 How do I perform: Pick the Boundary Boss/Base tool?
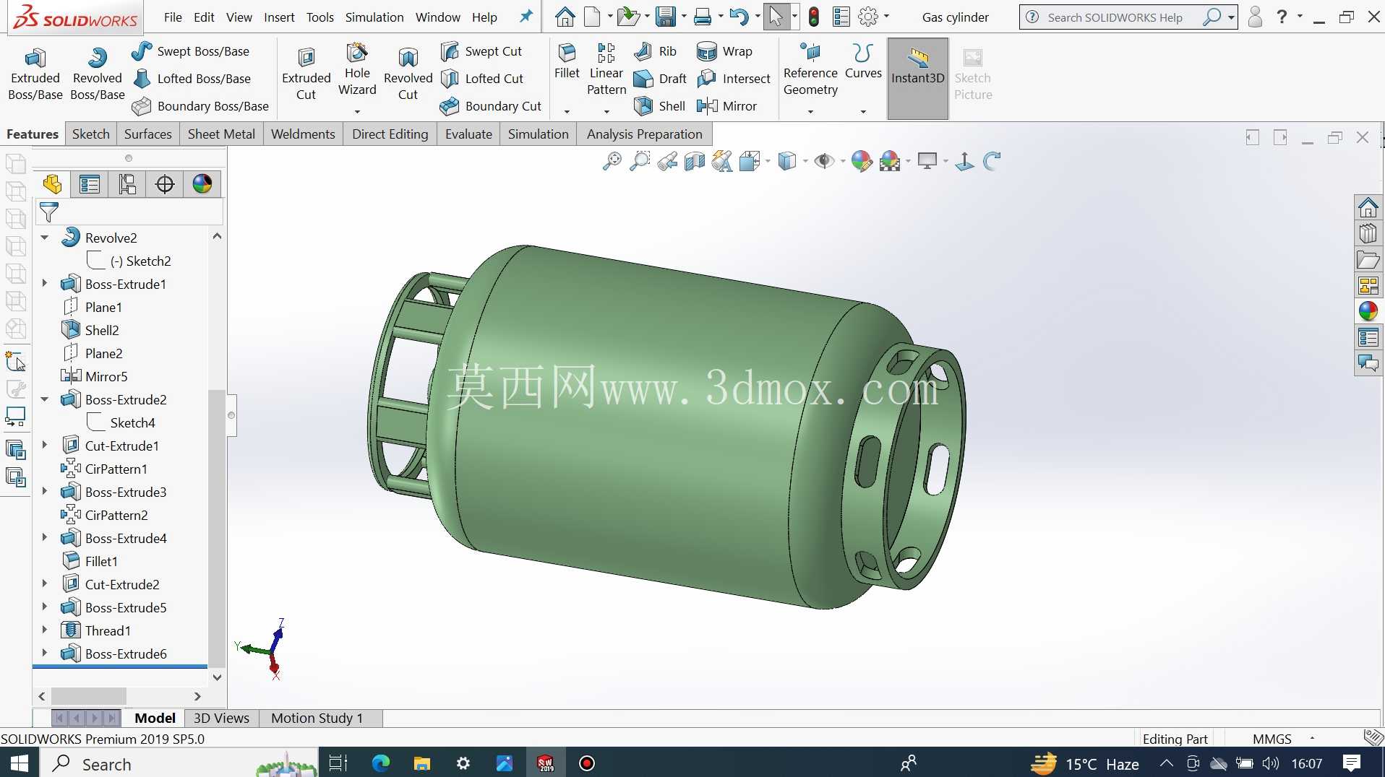click(201, 106)
